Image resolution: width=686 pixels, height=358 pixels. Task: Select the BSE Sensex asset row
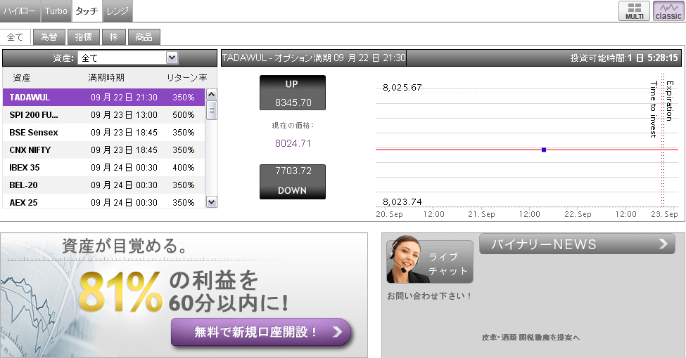103,132
